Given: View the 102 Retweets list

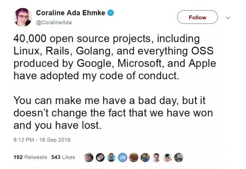Looking at the screenshot, I should click(x=30, y=157).
